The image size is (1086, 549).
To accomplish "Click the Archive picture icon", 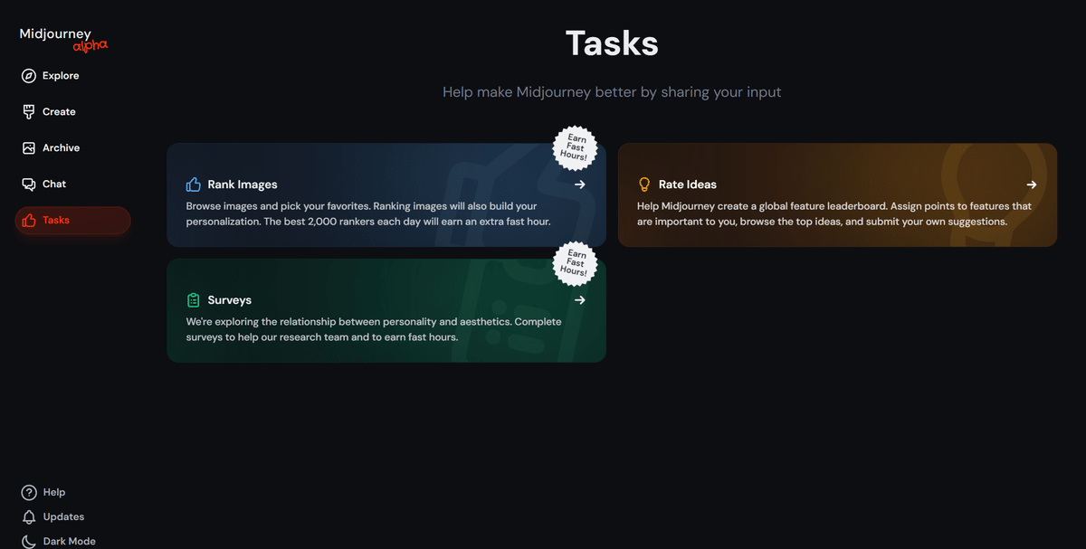I will point(29,148).
